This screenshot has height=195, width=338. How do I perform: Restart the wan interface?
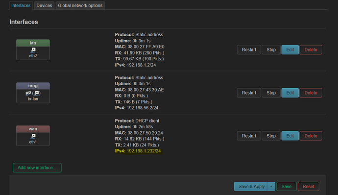[x=249, y=136]
